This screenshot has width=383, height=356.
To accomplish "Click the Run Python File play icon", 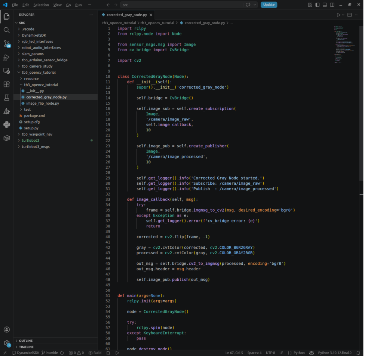I will (338, 15).
